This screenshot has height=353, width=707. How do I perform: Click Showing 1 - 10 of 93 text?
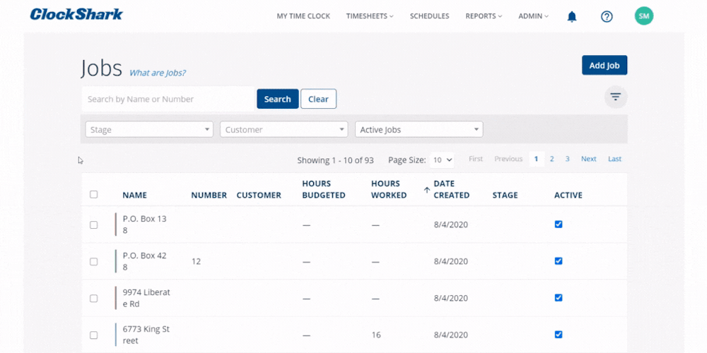[335, 160]
